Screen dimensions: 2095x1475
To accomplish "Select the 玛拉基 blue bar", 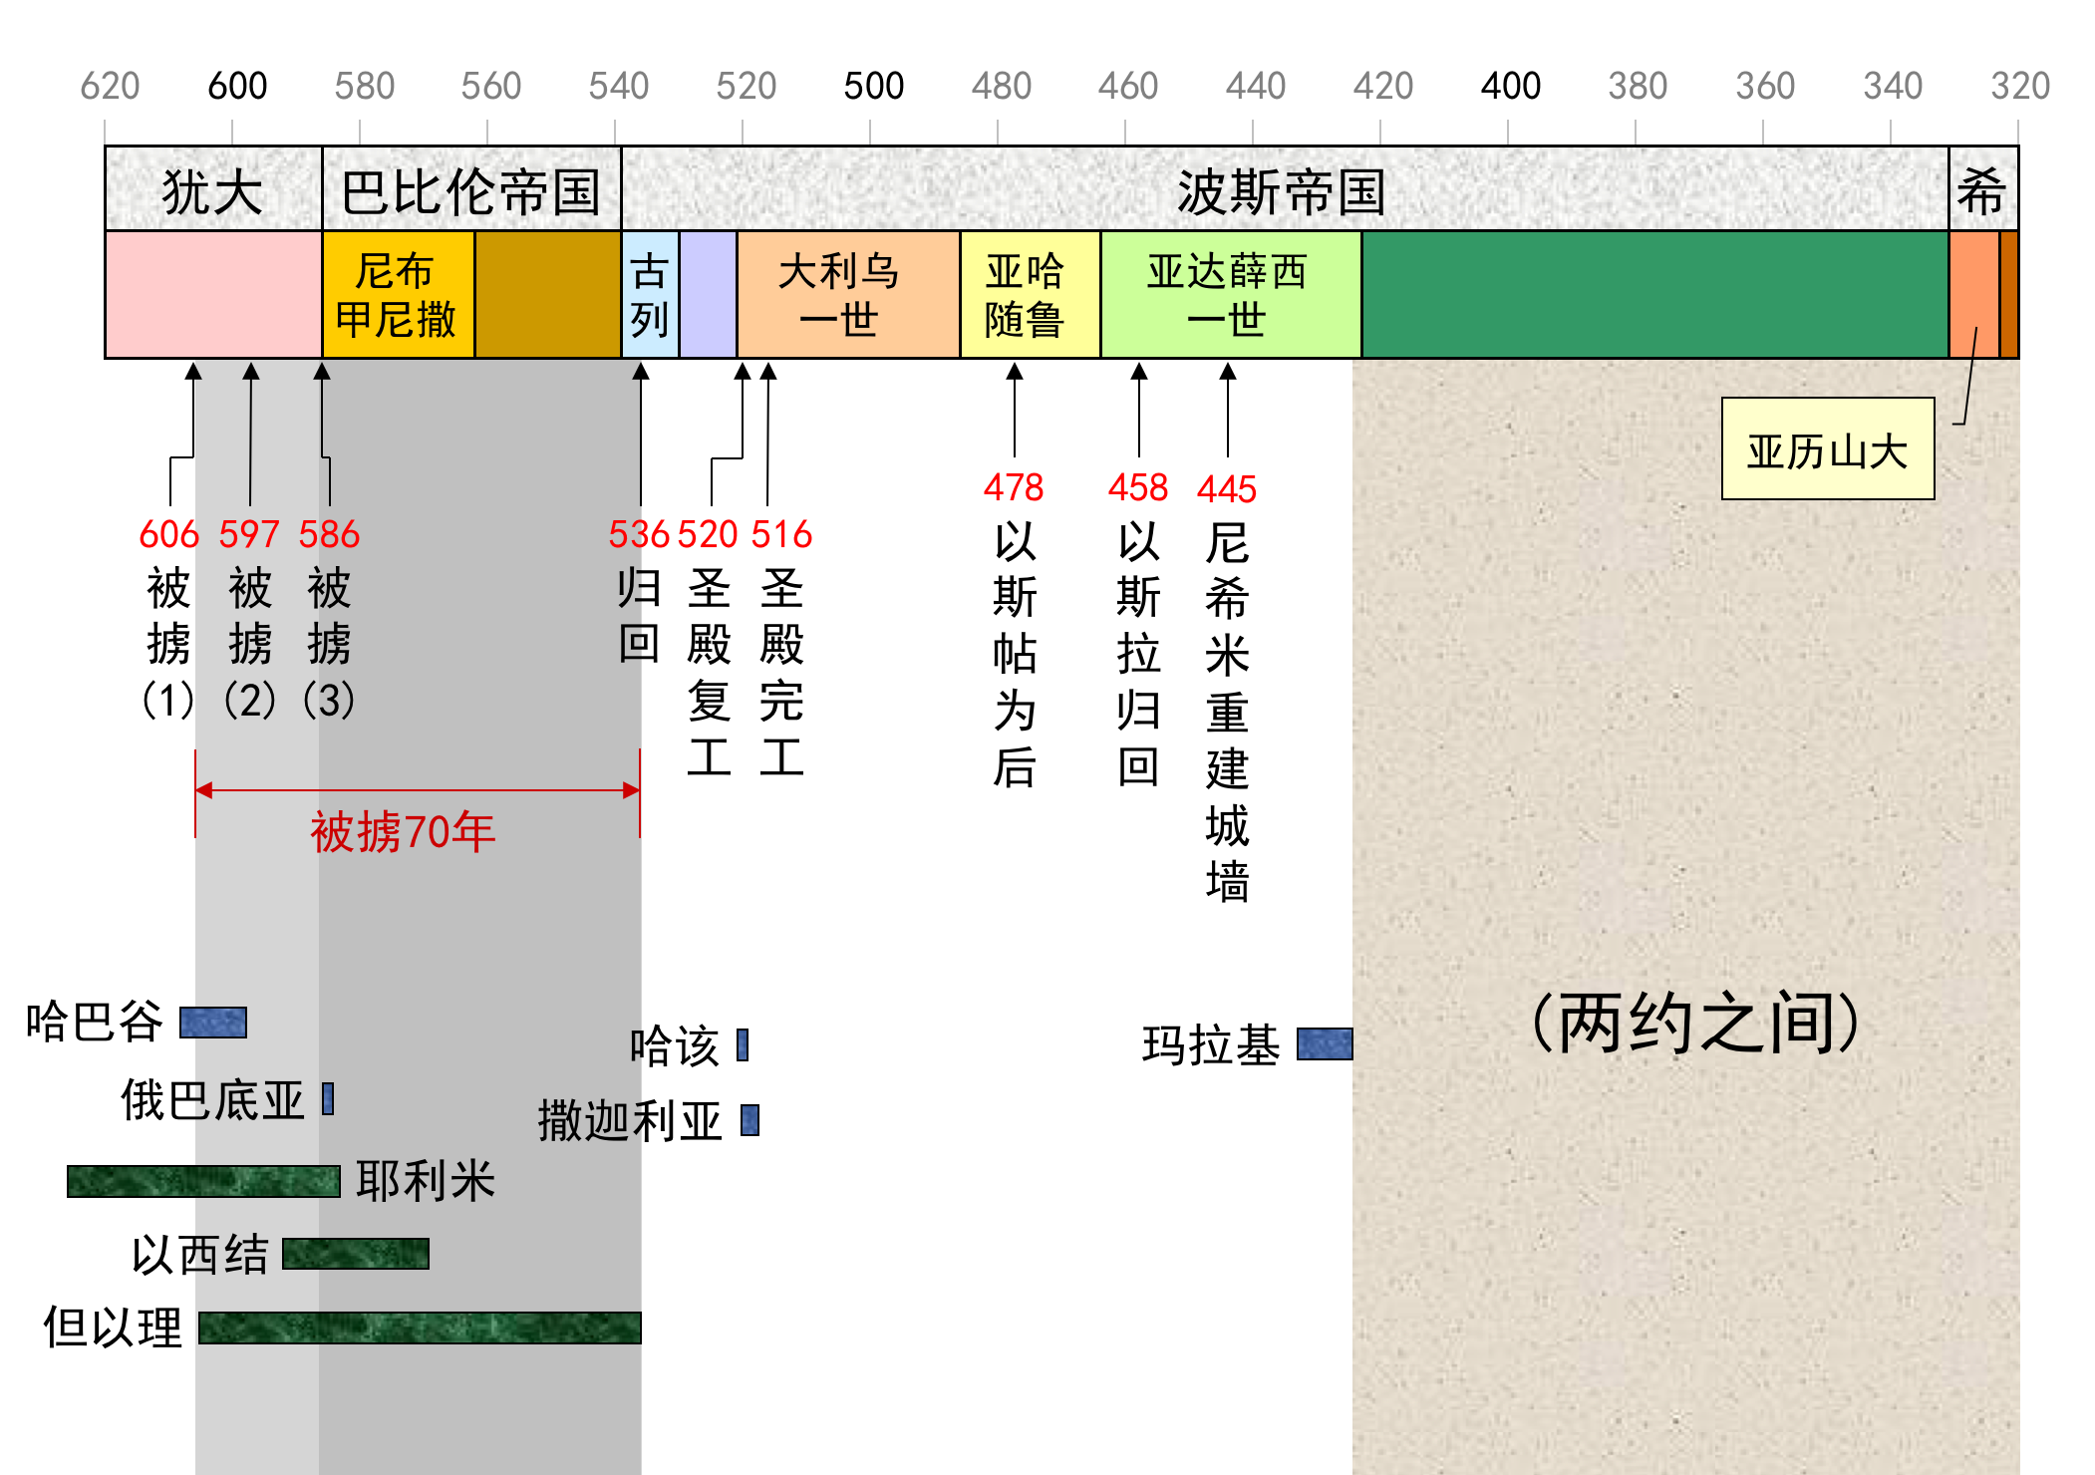I will coord(1324,1043).
